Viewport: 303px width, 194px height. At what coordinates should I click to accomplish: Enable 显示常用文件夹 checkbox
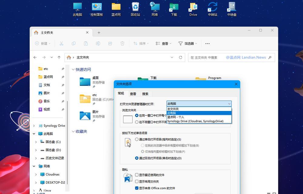pos(137,182)
